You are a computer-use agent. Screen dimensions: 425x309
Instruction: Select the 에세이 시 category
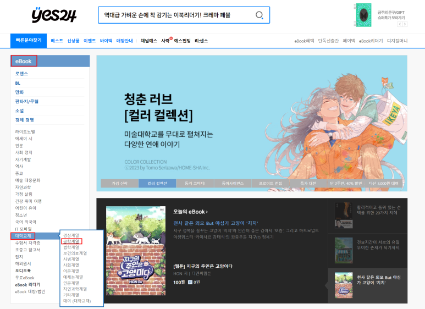pos(24,139)
